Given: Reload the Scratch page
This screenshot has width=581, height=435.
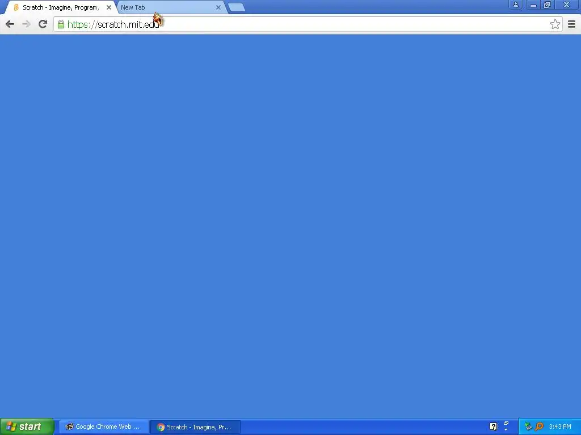Looking at the screenshot, I should 43,24.
